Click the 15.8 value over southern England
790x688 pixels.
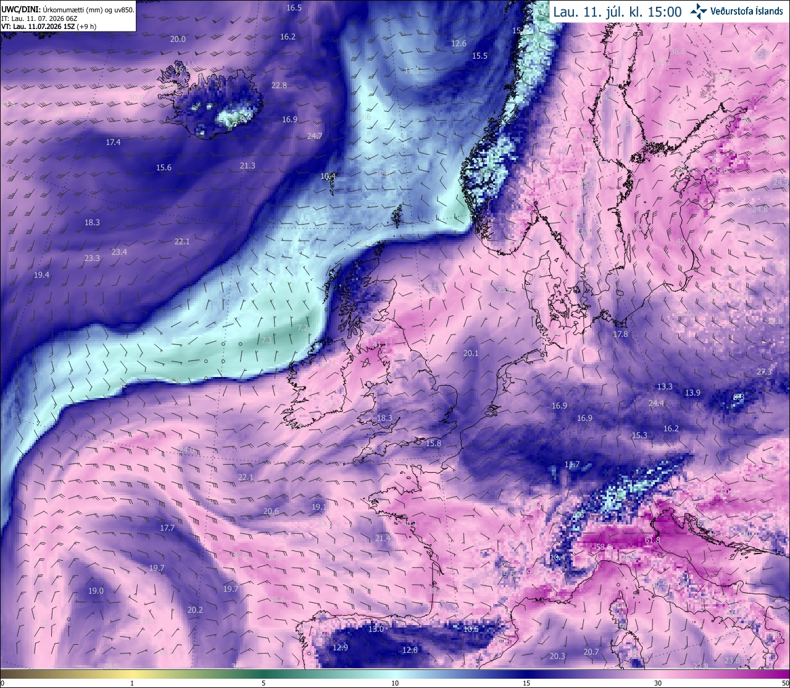pos(434,443)
